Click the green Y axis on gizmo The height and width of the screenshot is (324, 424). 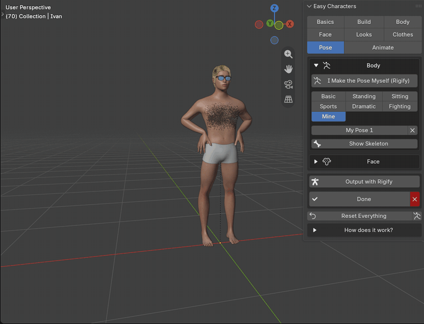(270, 23)
